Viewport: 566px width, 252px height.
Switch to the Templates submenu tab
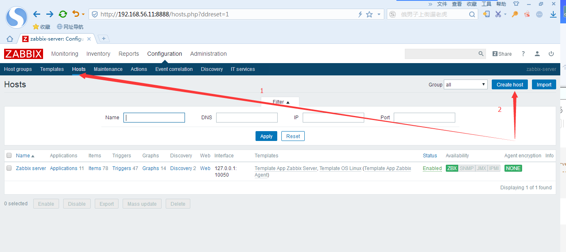(x=52, y=69)
